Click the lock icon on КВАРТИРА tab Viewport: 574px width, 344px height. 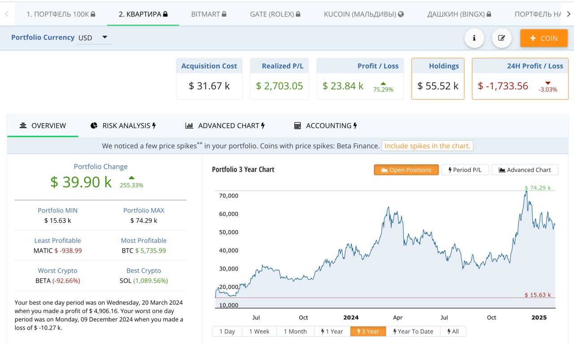pyautogui.click(x=165, y=14)
